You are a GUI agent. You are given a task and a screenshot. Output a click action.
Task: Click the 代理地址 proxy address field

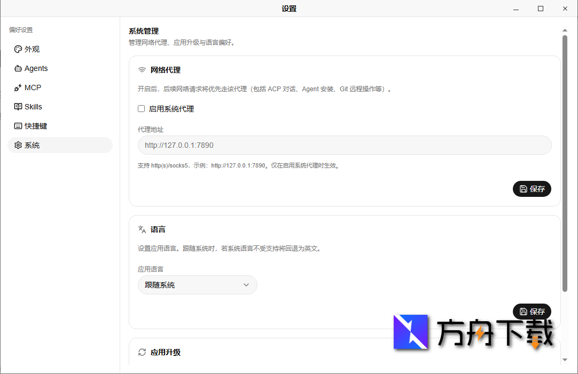click(345, 145)
